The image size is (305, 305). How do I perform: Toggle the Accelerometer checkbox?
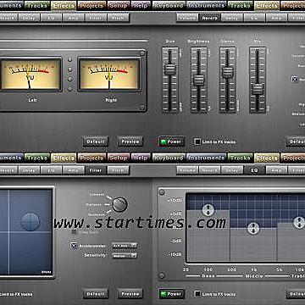pos(74,246)
